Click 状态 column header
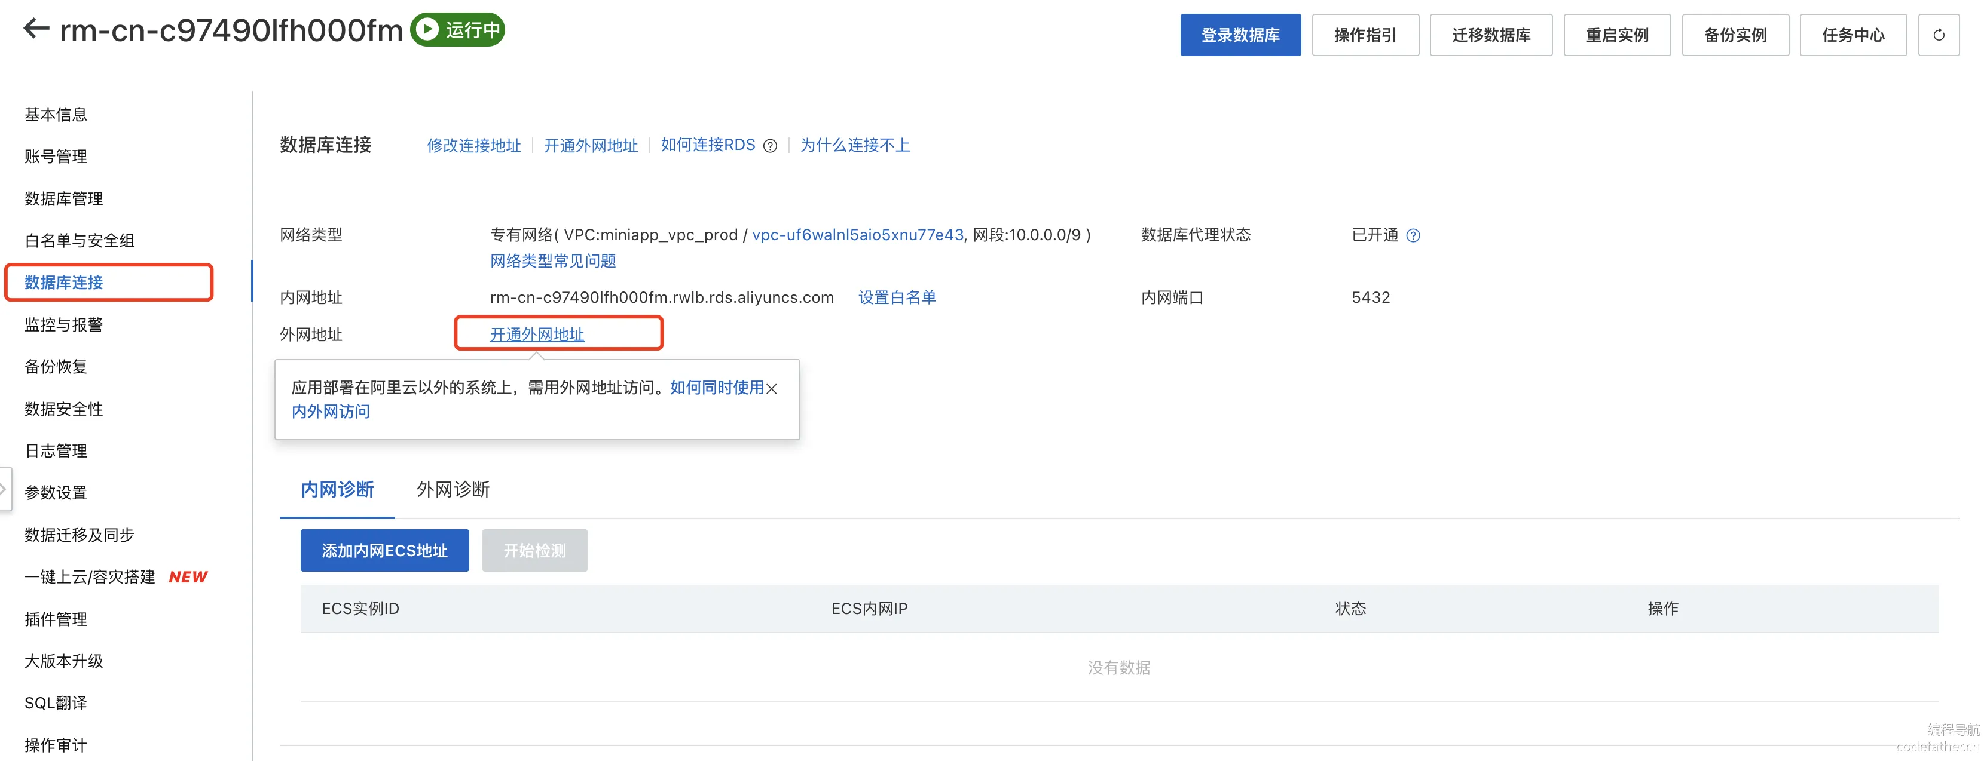The height and width of the screenshot is (761, 1987). 1350,608
